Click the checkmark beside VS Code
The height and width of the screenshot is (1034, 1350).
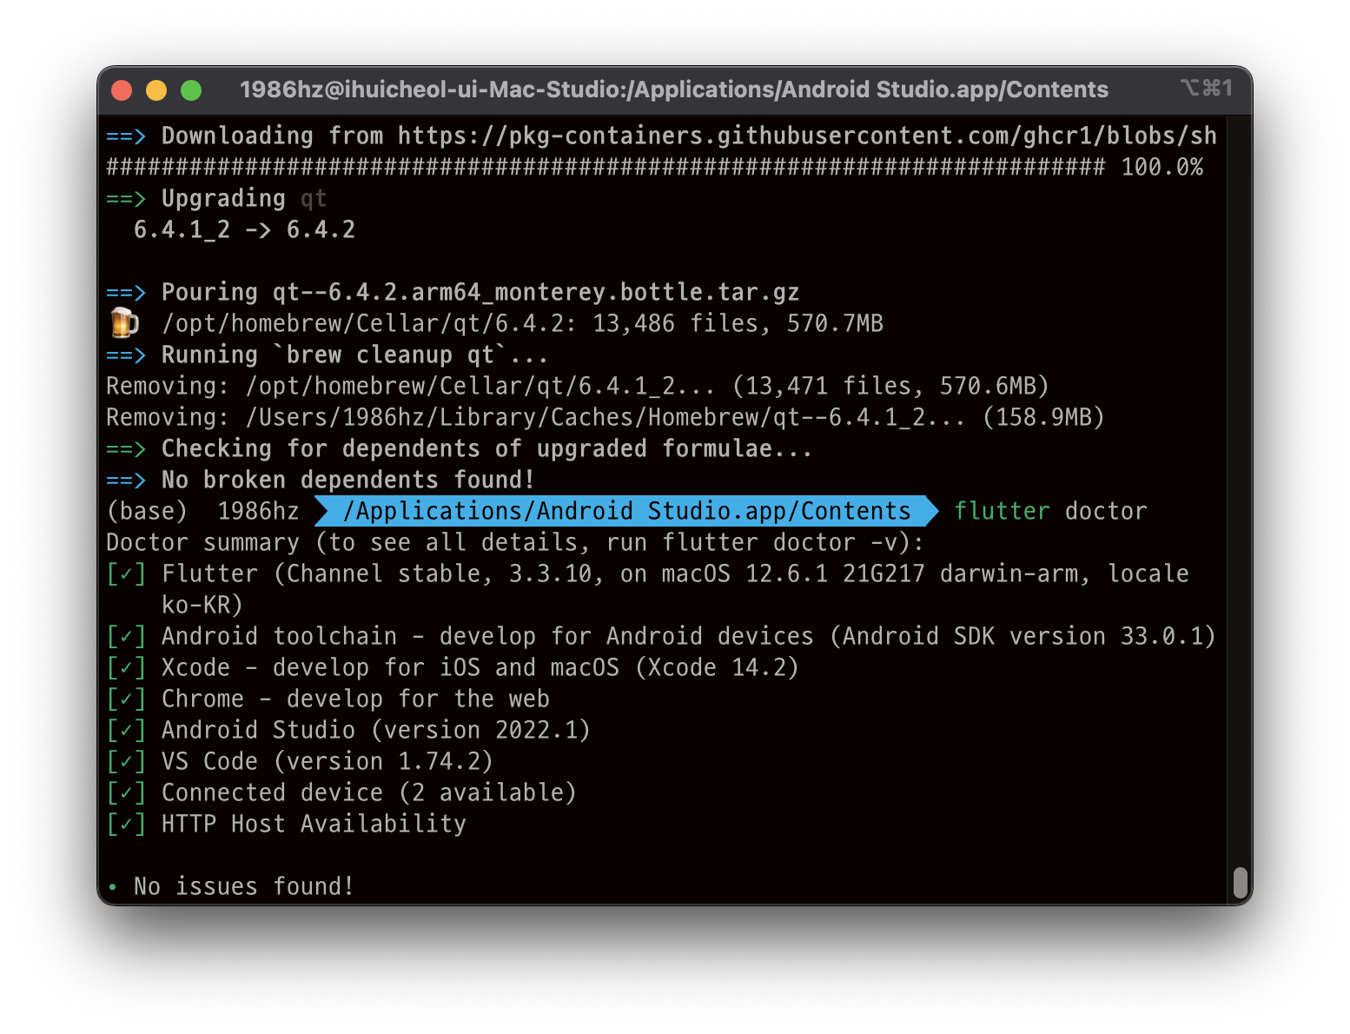click(x=126, y=762)
